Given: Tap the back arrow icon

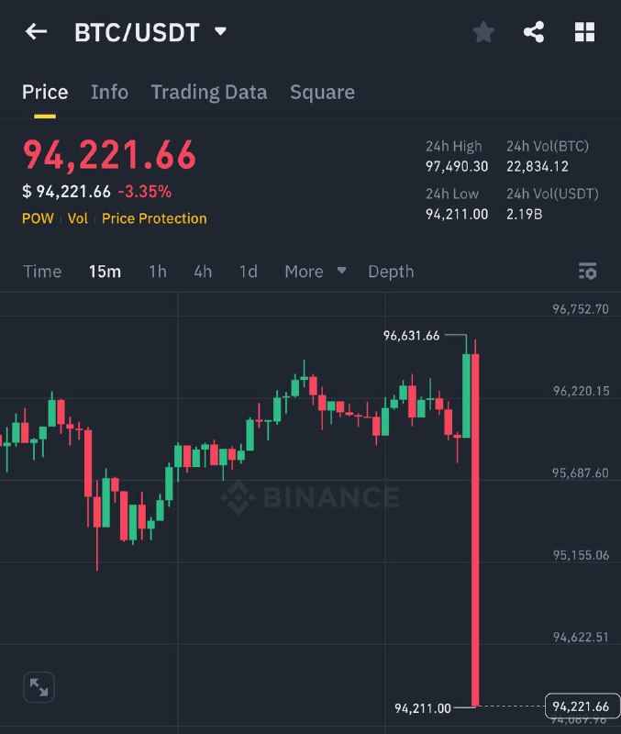Looking at the screenshot, I should pyautogui.click(x=36, y=32).
